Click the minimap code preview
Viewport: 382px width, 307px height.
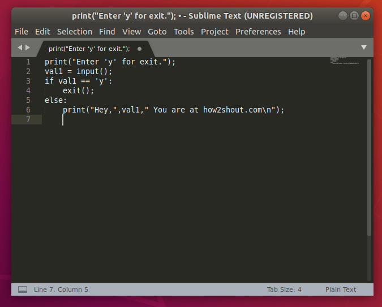pos(345,60)
